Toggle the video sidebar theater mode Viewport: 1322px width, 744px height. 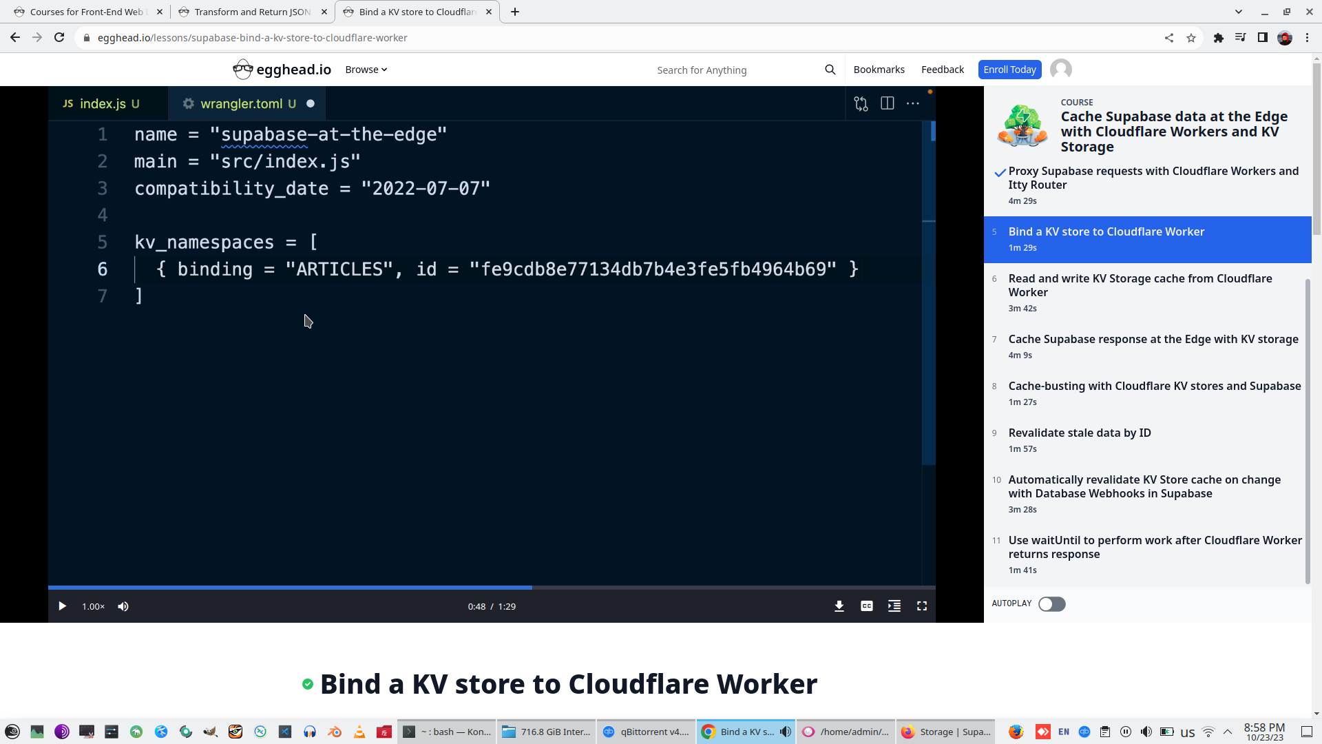pos(894,606)
